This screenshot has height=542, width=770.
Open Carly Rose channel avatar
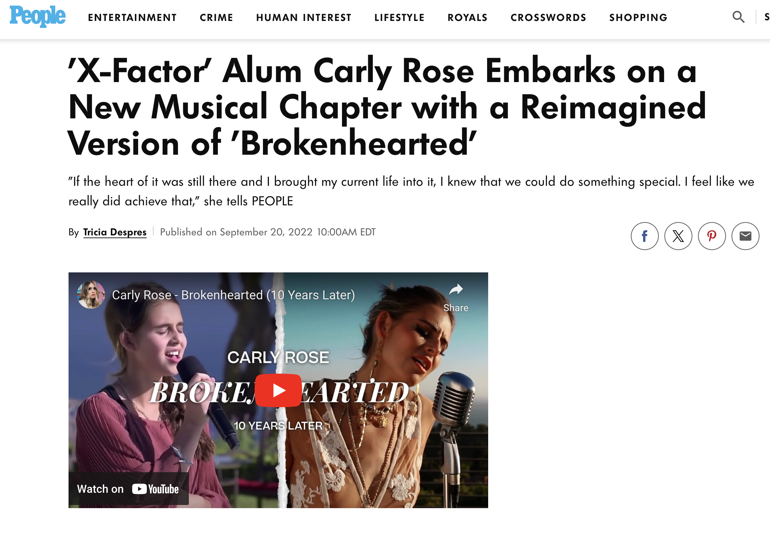tap(91, 295)
